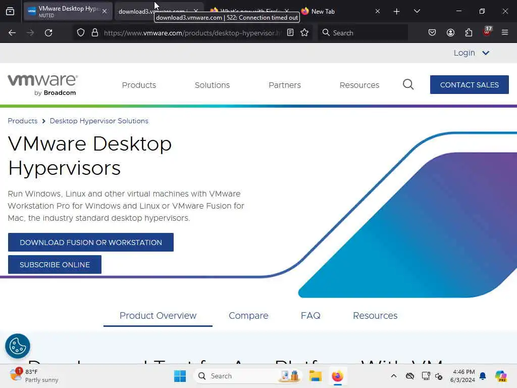Click CONTACT SALES button
The height and width of the screenshot is (388, 517).
point(469,84)
